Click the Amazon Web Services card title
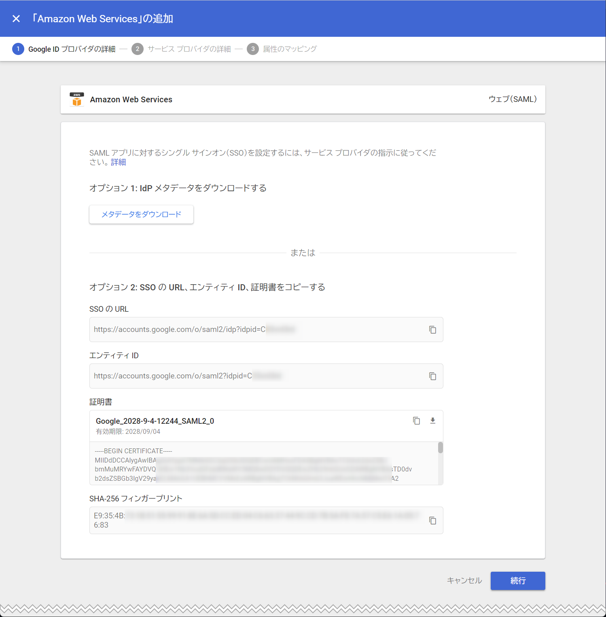The image size is (606, 617). point(131,99)
